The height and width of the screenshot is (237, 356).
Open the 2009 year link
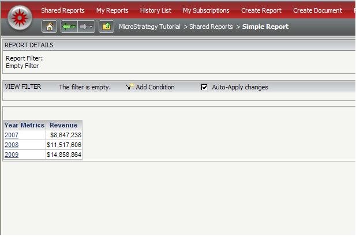pos(12,155)
